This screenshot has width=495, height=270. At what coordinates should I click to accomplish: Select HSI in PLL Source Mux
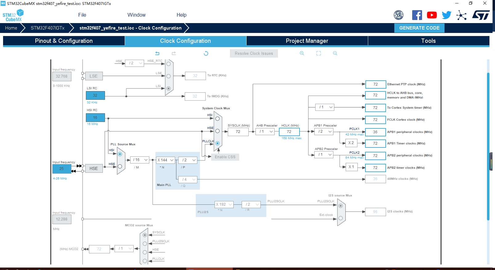click(120, 154)
